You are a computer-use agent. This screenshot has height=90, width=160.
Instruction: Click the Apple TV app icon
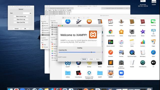(x=153, y=63)
